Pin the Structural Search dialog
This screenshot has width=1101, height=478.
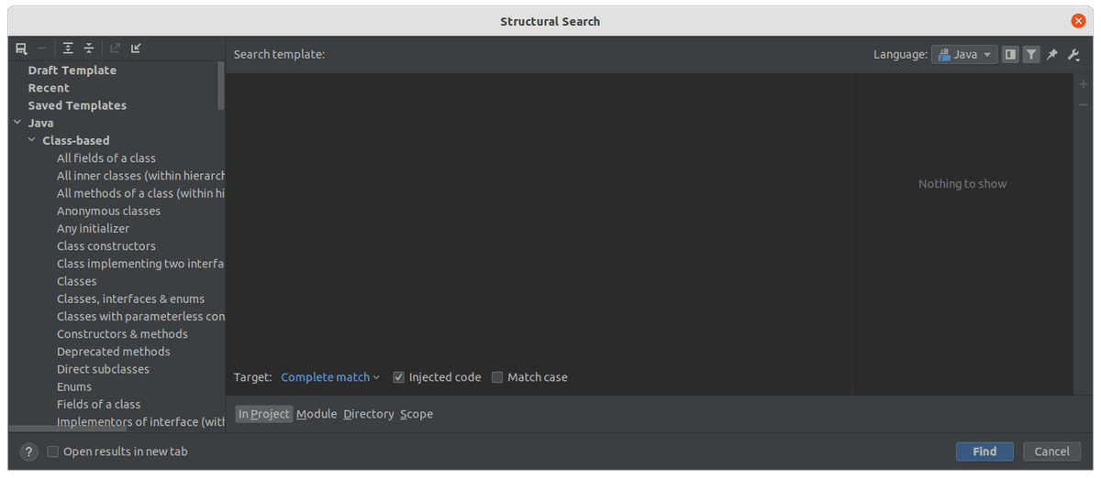point(1052,55)
